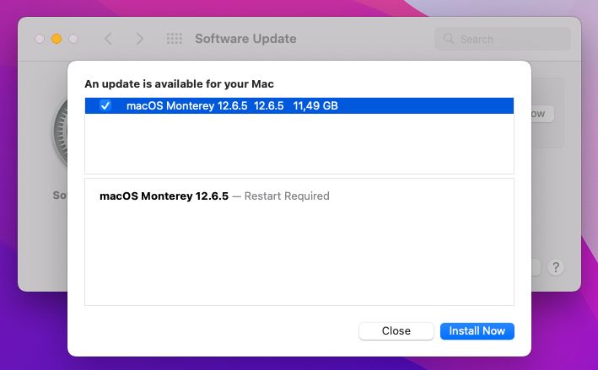Image resolution: width=598 pixels, height=370 pixels.
Task: Click the Install Now button
Action: [477, 330]
